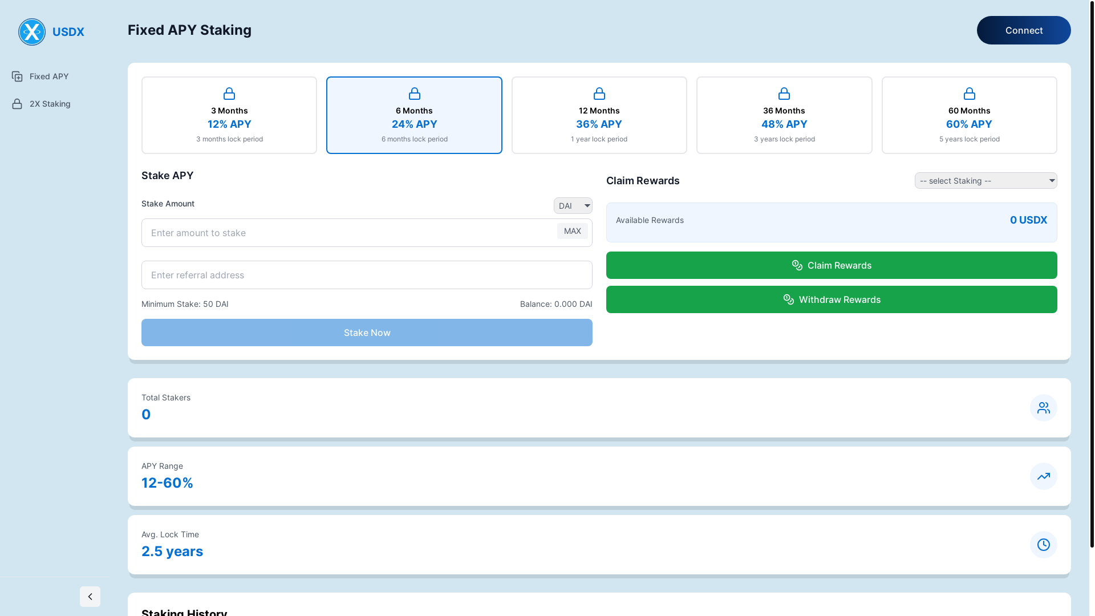Screen dimensions: 1095x616
Task: Click the Total Stakers users icon
Action: coord(1044,408)
